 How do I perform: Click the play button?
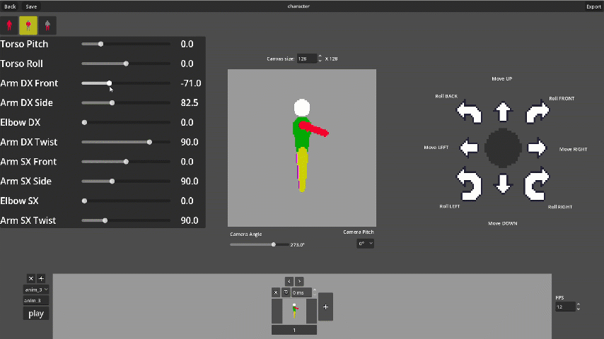36,314
